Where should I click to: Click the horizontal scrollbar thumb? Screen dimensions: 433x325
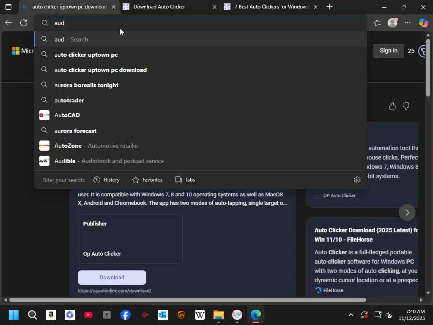(188, 300)
